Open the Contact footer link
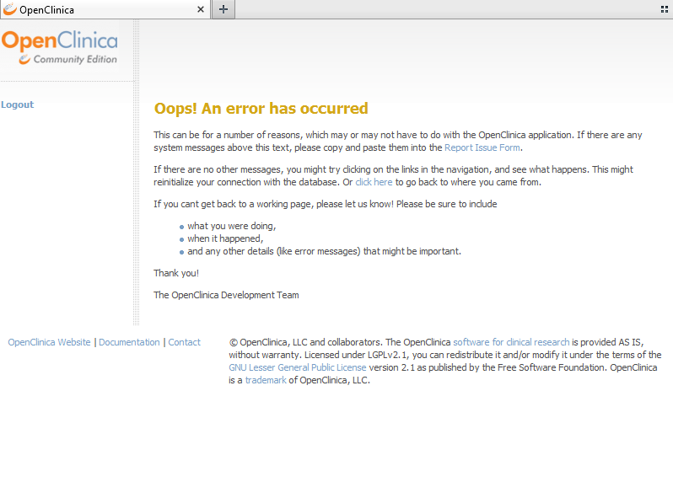The width and height of the screenshot is (673, 498). coord(184,342)
